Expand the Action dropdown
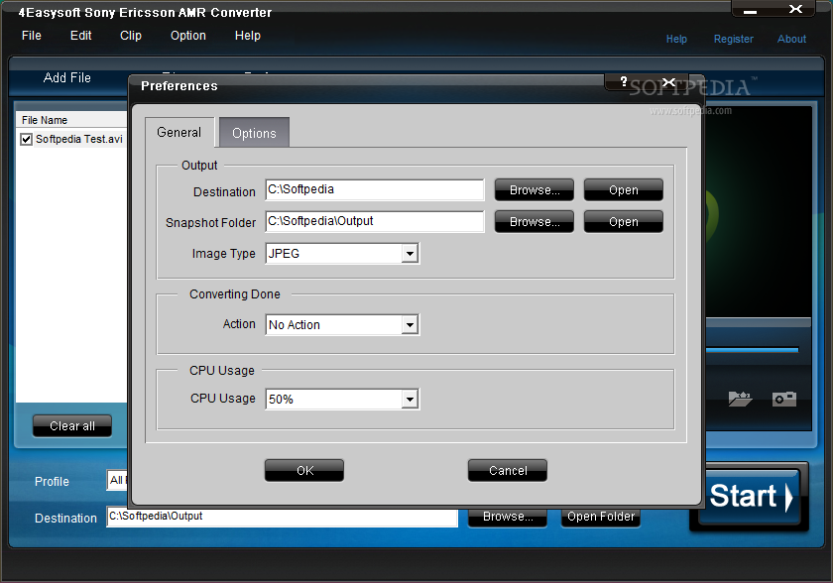The image size is (833, 583). click(x=410, y=325)
